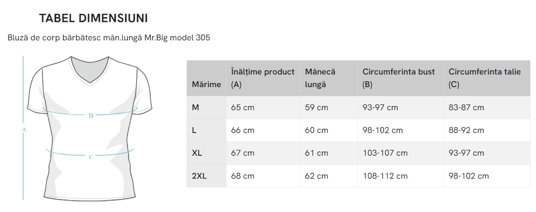Click the B bust marker on diagram

point(91,116)
